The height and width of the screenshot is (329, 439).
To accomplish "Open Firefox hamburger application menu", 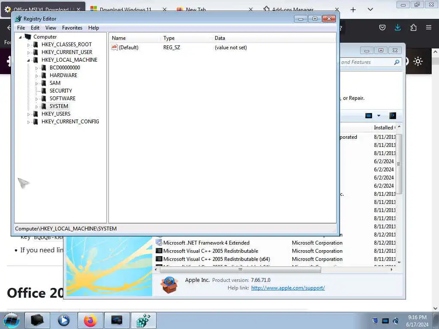I will [x=428, y=27].
